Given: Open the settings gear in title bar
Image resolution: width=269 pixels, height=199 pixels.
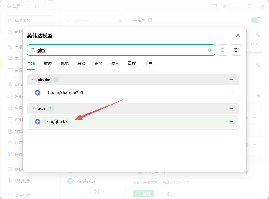Looking at the screenshot, I should [x=224, y=6].
